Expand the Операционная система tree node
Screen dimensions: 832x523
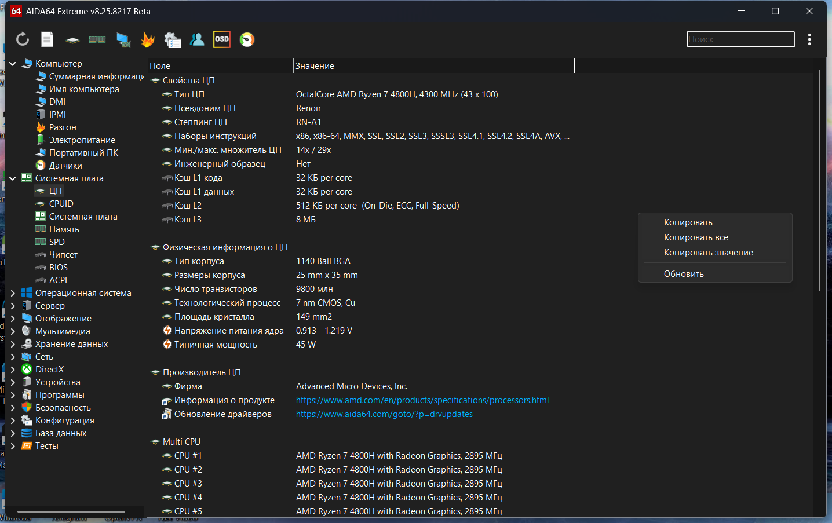coord(12,293)
